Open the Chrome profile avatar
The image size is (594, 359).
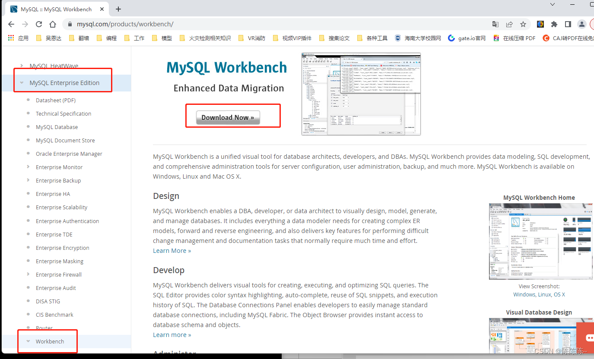tap(582, 24)
